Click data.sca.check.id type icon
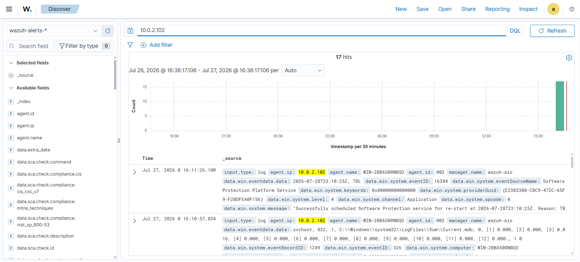 tap(11, 248)
